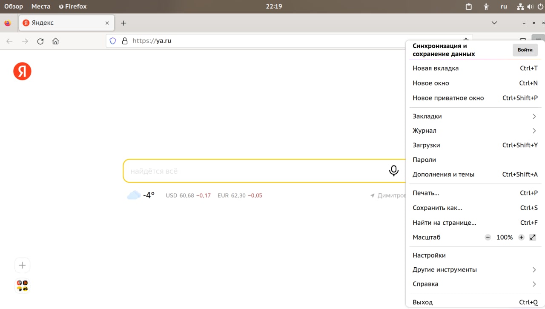Open the tracking protection shield
The height and width of the screenshot is (309, 545).
(x=113, y=41)
